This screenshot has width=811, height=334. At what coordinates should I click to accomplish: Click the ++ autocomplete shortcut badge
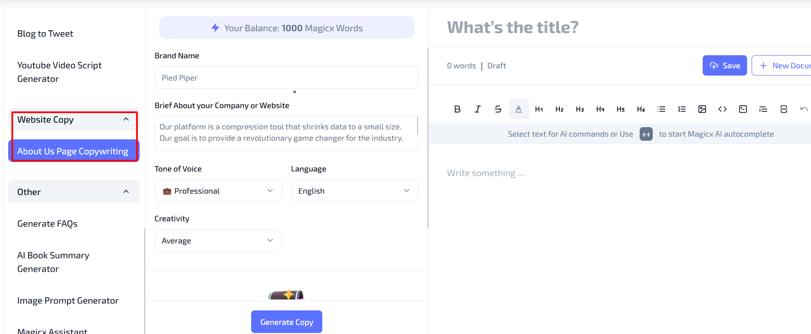(x=646, y=134)
